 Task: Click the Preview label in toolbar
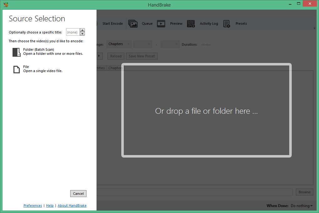pyautogui.click(x=176, y=23)
